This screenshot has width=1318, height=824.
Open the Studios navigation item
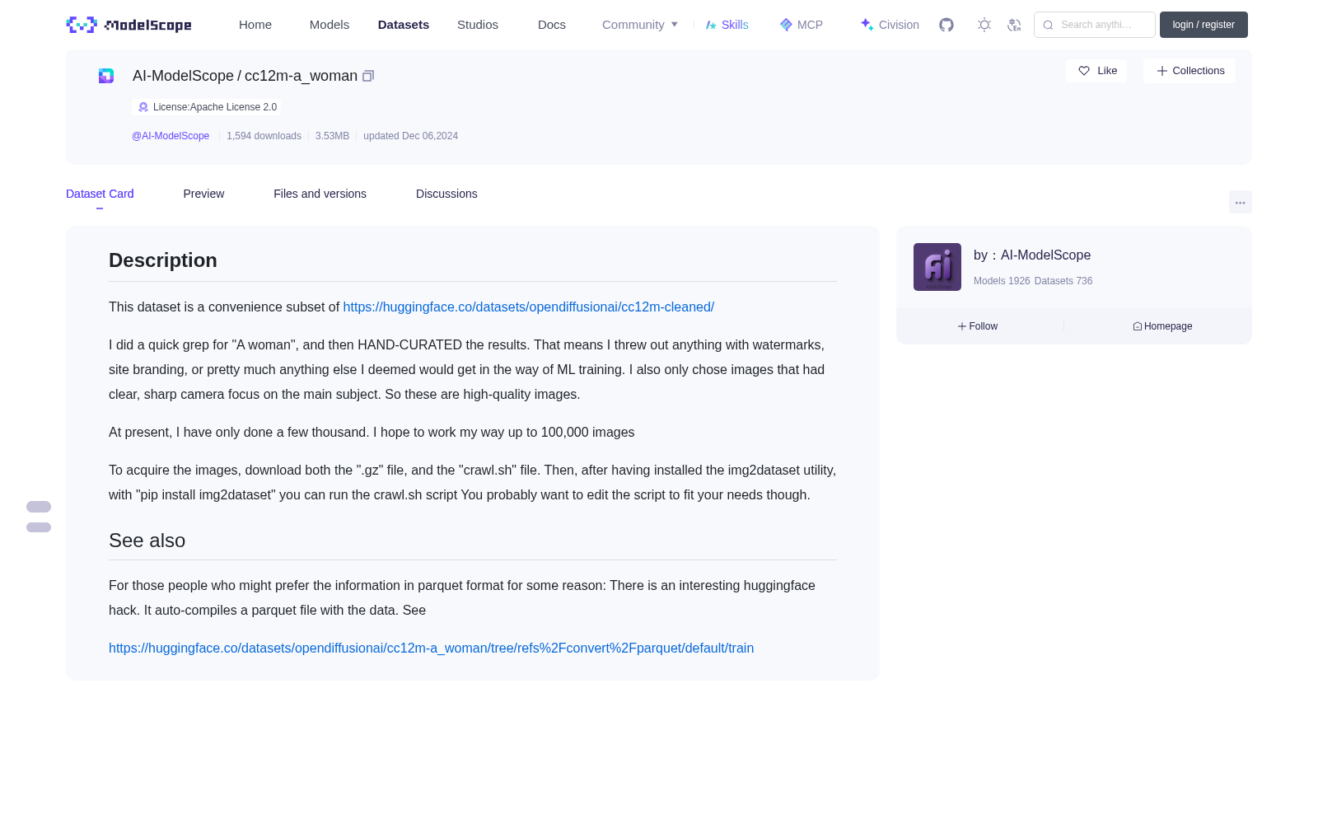pos(478,25)
